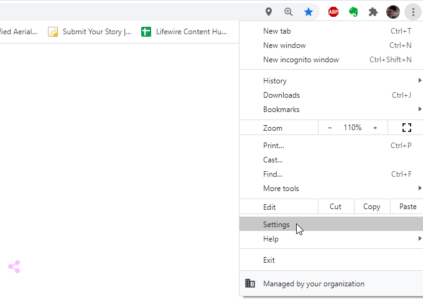Click the Paste button in Edit row
The image size is (423, 300).
[x=407, y=207]
